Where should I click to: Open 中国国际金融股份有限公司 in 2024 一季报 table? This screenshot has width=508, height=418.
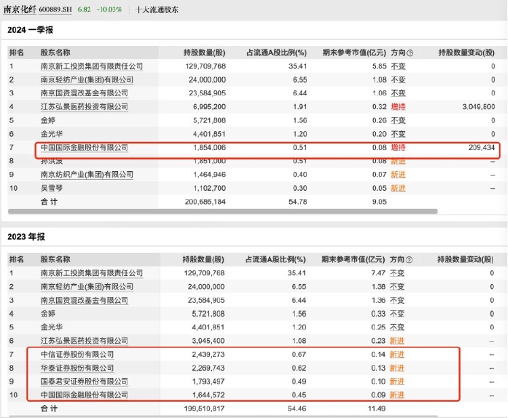tap(84, 147)
